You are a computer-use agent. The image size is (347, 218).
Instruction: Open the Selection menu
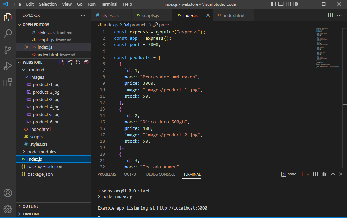[48, 4]
